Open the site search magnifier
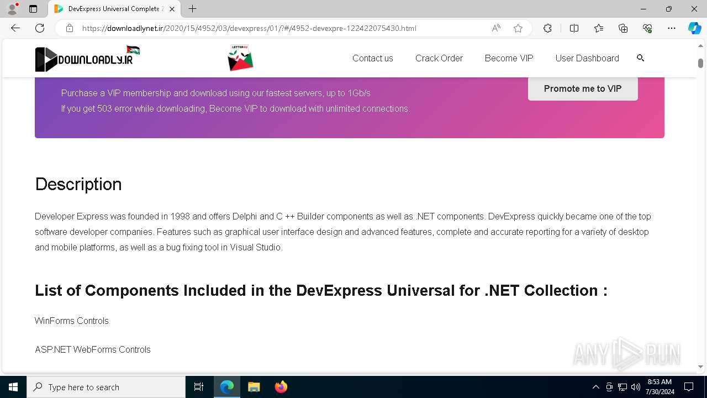 coord(641,57)
